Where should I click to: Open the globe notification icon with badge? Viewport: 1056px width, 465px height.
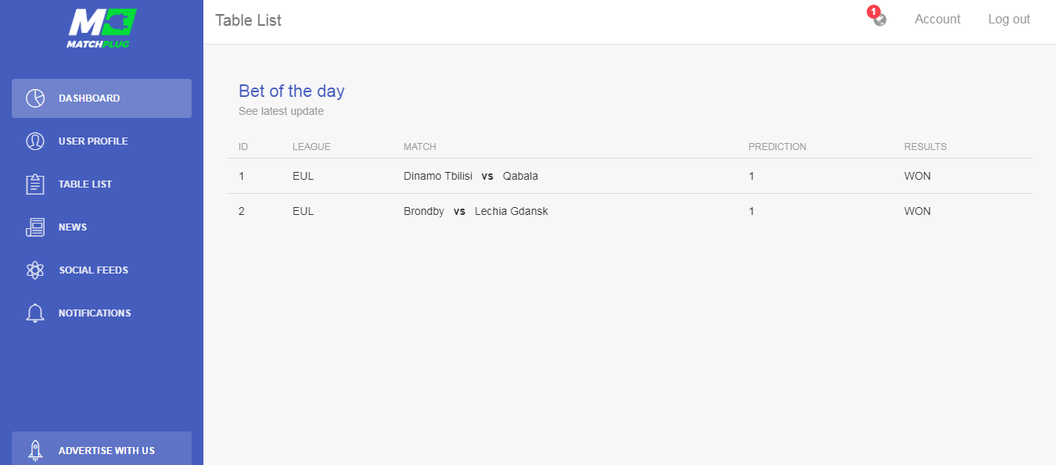(x=879, y=17)
